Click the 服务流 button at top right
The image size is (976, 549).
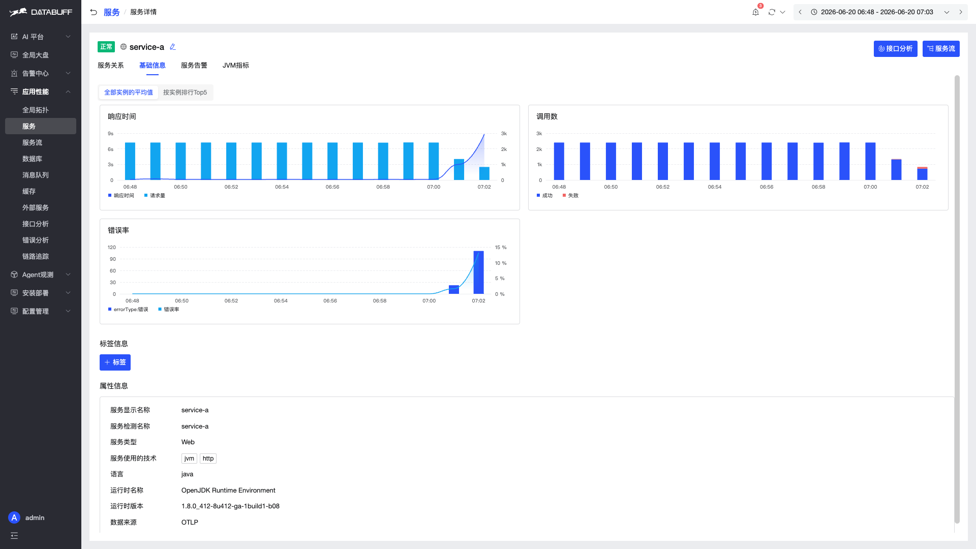click(941, 49)
